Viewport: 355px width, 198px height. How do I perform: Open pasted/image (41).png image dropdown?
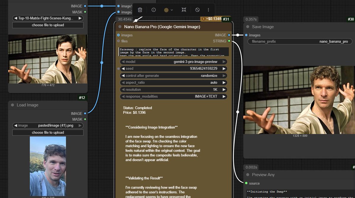click(x=48, y=125)
